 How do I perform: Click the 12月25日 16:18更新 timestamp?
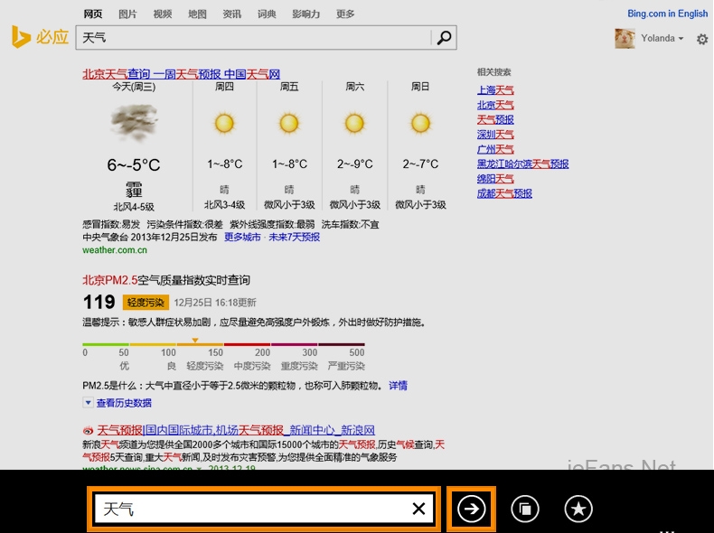coord(215,303)
